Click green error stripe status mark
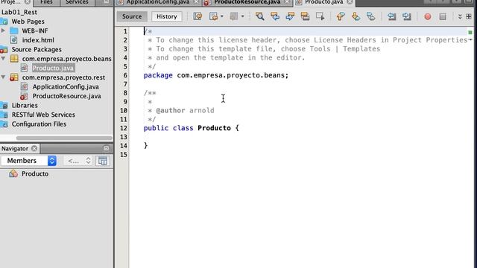Image resolution: width=477 pixels, height=268 pixels. coord(470,32)
